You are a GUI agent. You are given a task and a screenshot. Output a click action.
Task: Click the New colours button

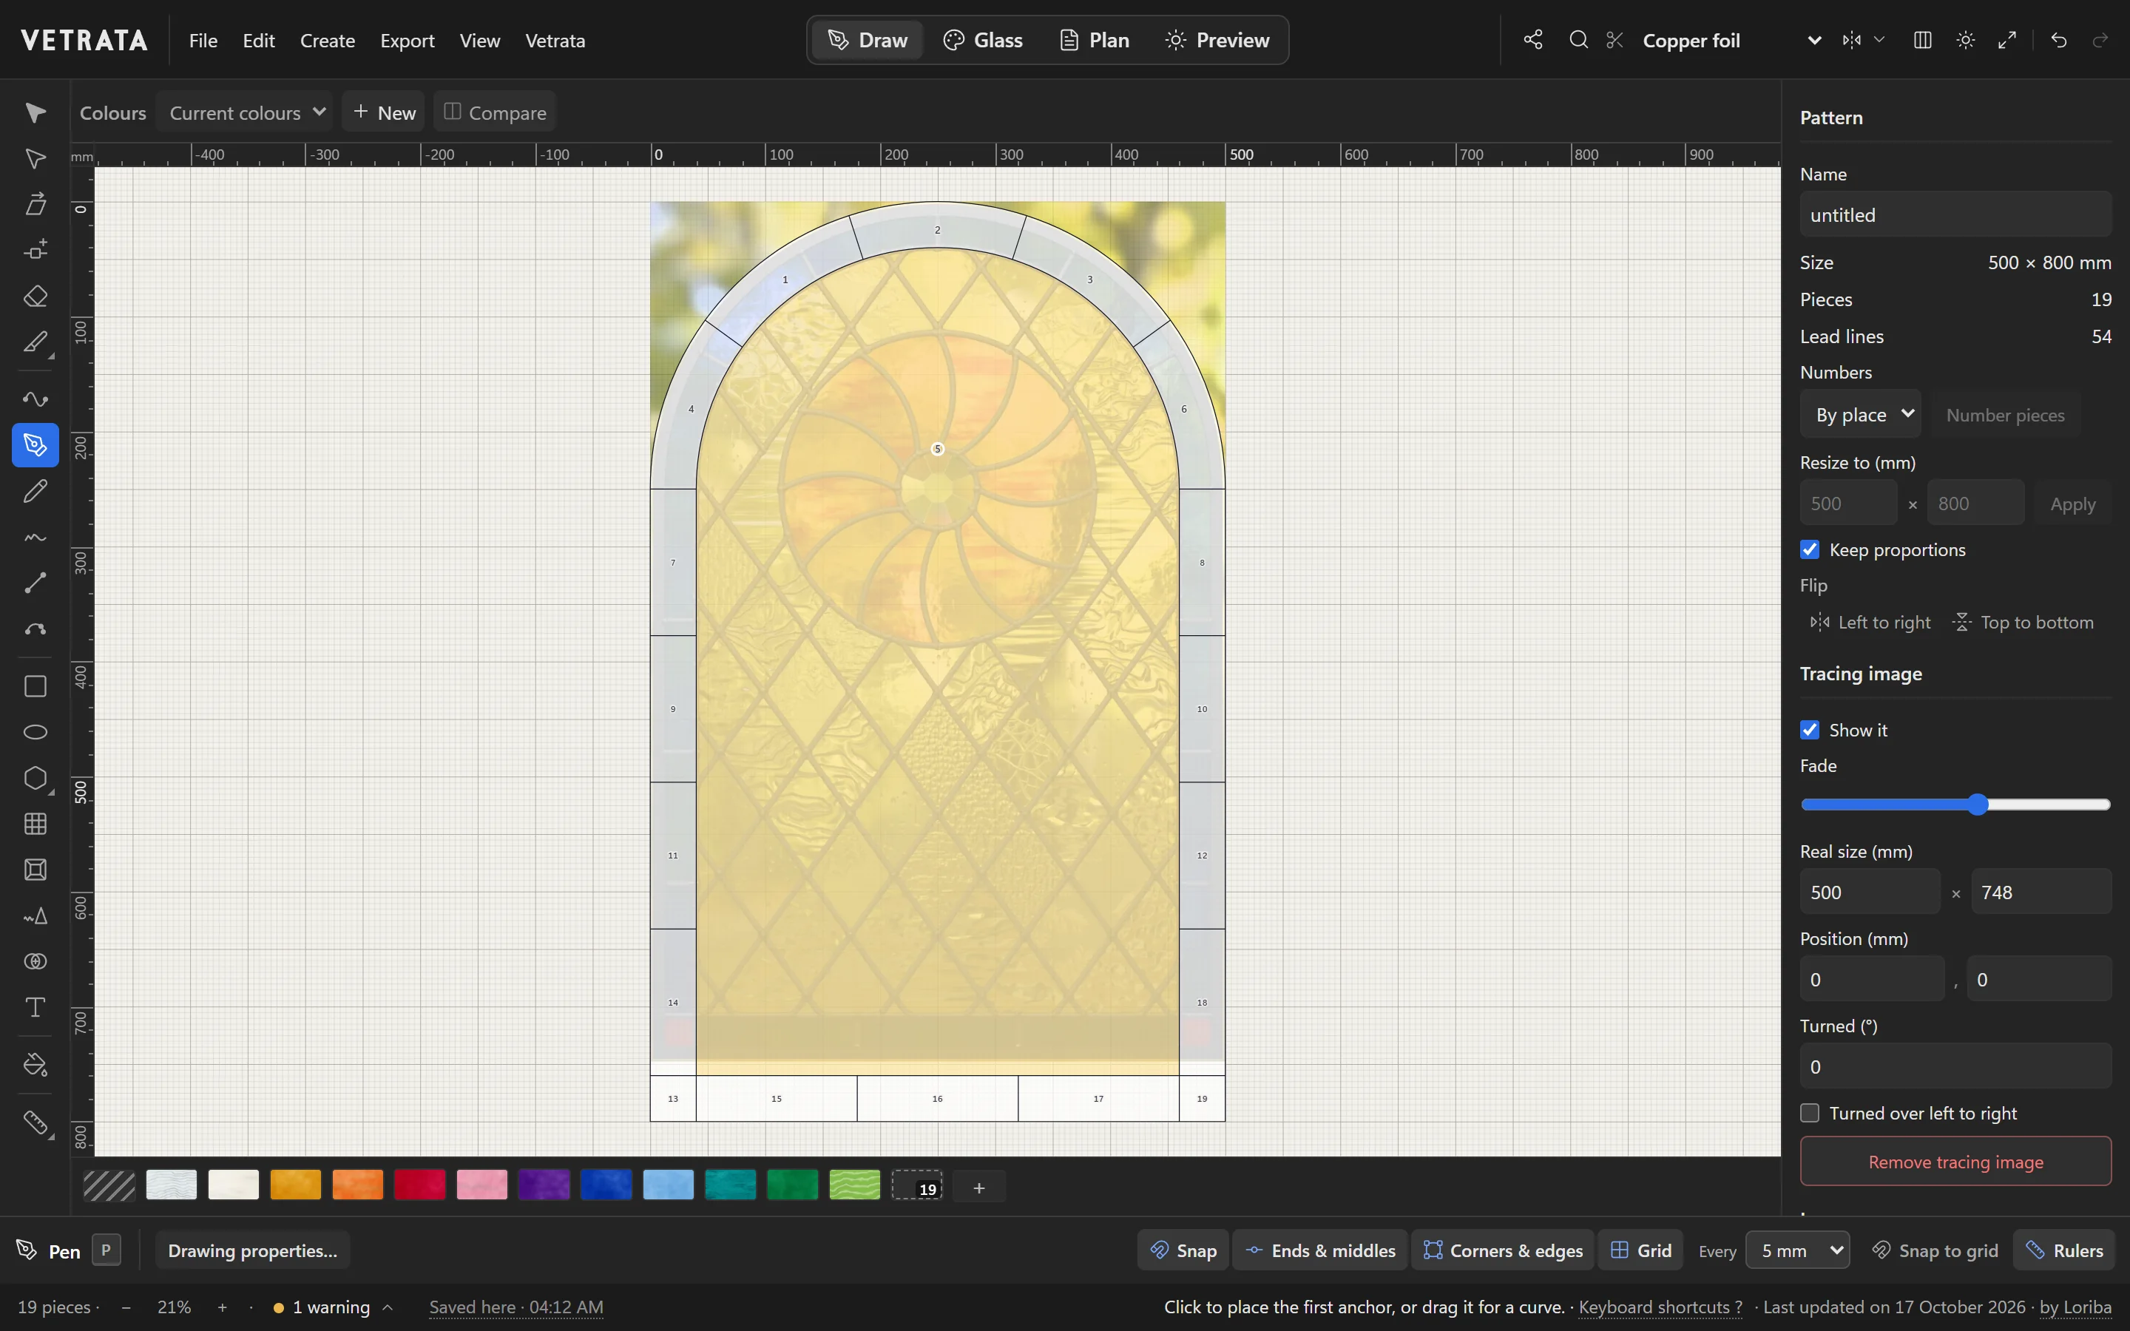coord(384,112)
